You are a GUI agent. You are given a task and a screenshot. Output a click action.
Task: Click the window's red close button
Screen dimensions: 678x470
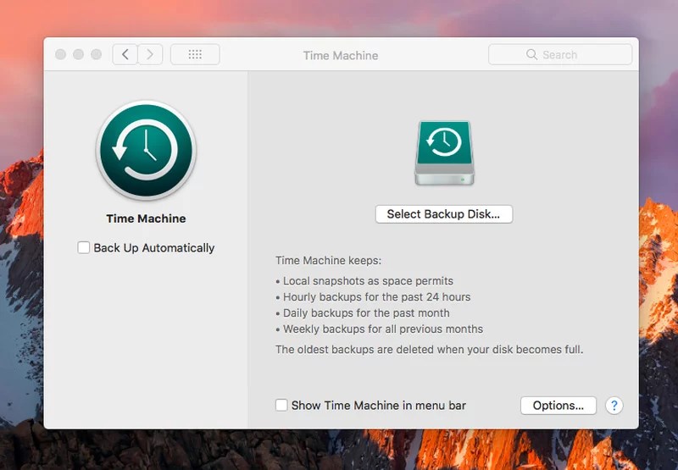point(60,54)
